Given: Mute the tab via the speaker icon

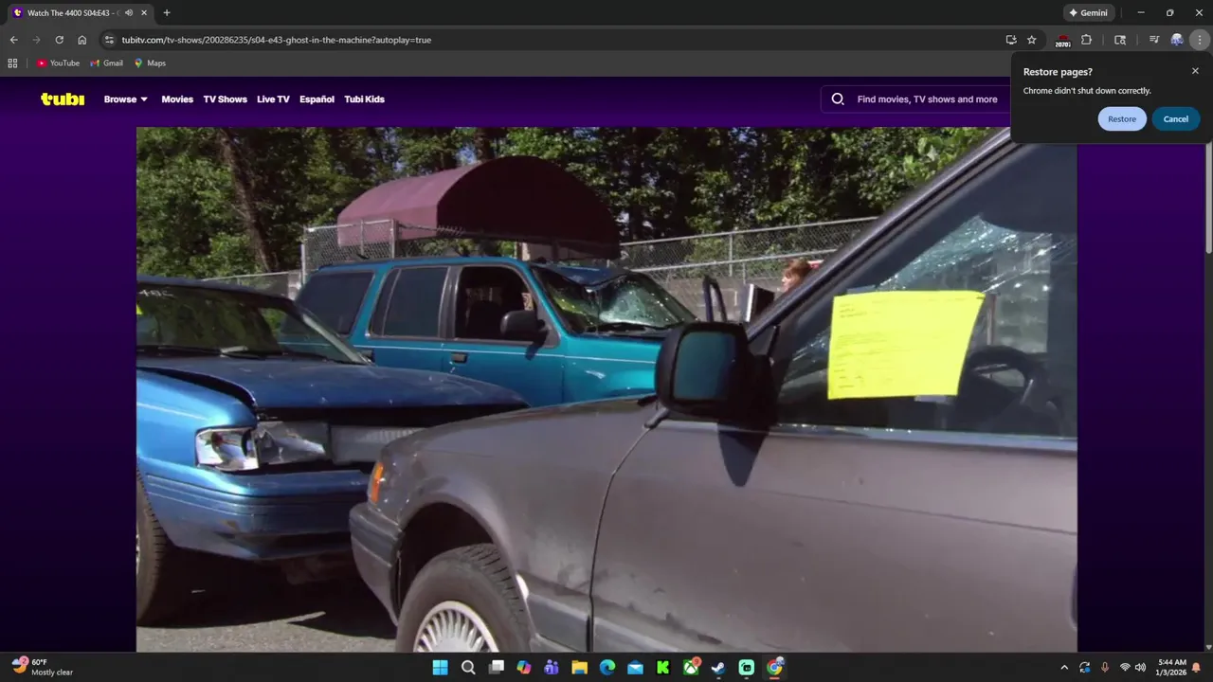Looking at the screenshot, I should coord(128,13).
